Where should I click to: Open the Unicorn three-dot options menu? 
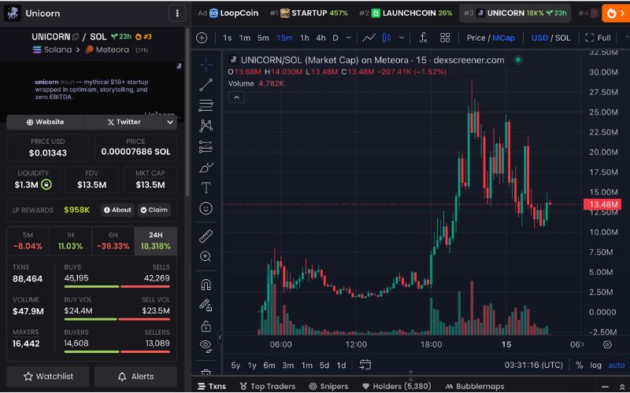pyautogui.click(x=177, y=13)
